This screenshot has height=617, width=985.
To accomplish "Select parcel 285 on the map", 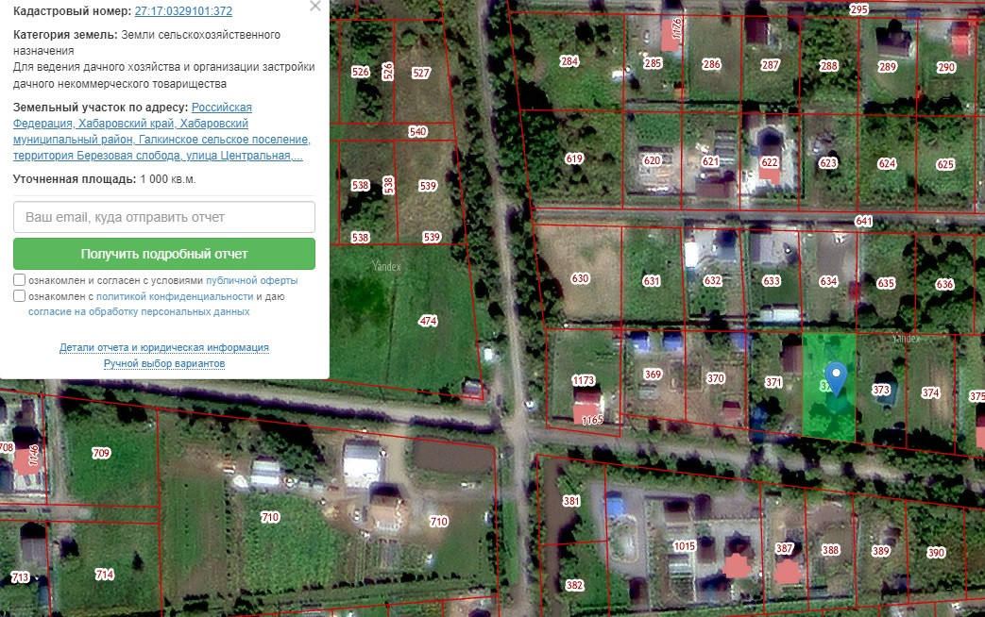I will tap(653, 63).
